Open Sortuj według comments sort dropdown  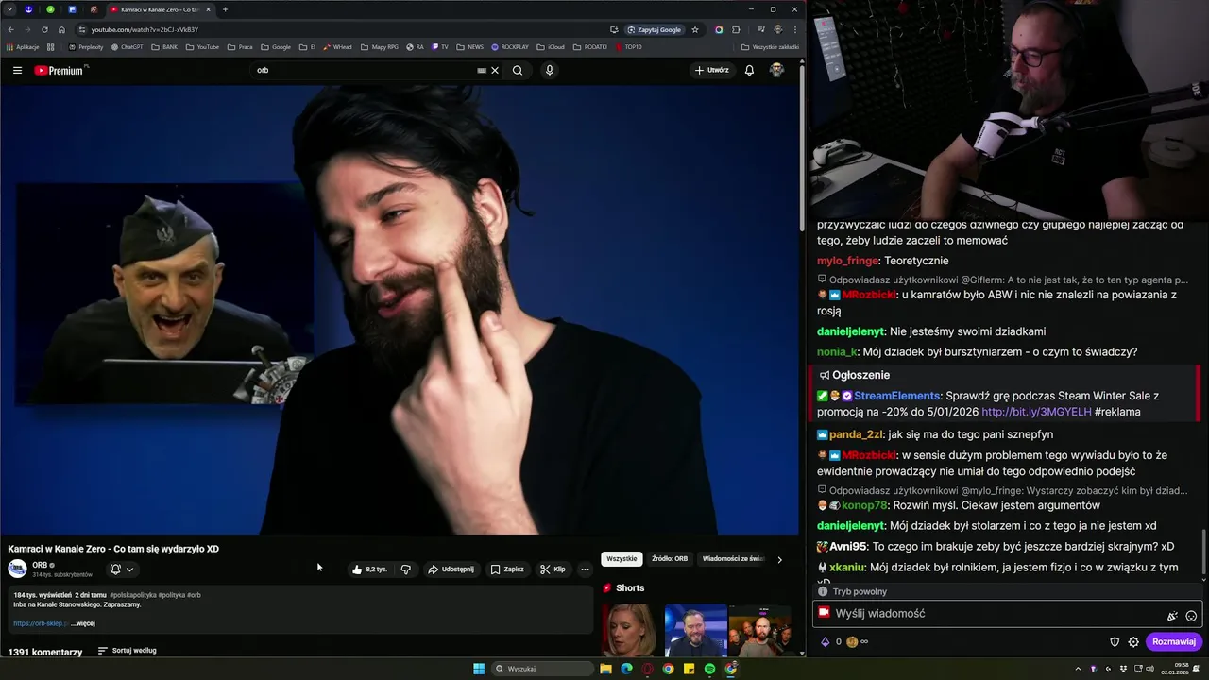pos(128,651)
